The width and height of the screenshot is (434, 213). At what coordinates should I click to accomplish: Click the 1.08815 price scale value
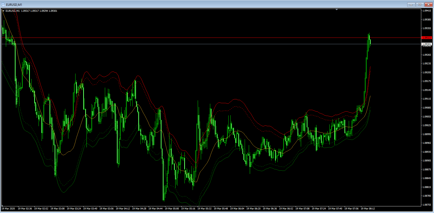click(427, 187)
